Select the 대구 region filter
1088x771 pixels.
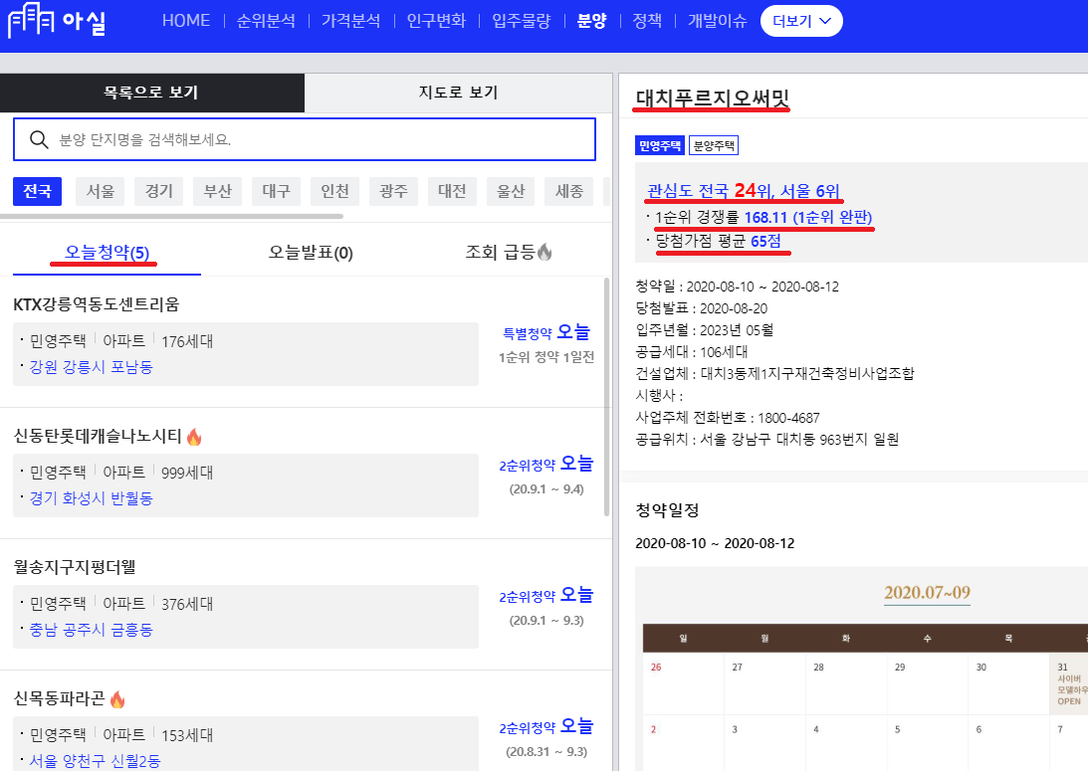(x=276, y=191)
